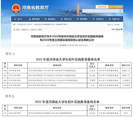Image resolution: width=133 pixels, height=117 pixels.
Task: Set article font size to 小
Action: (x=72, y=45)
